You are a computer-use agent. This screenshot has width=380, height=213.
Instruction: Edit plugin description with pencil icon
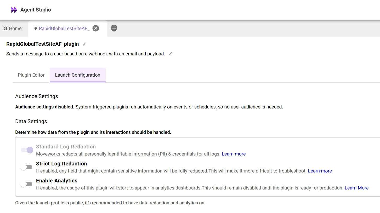tap(171, 54)
